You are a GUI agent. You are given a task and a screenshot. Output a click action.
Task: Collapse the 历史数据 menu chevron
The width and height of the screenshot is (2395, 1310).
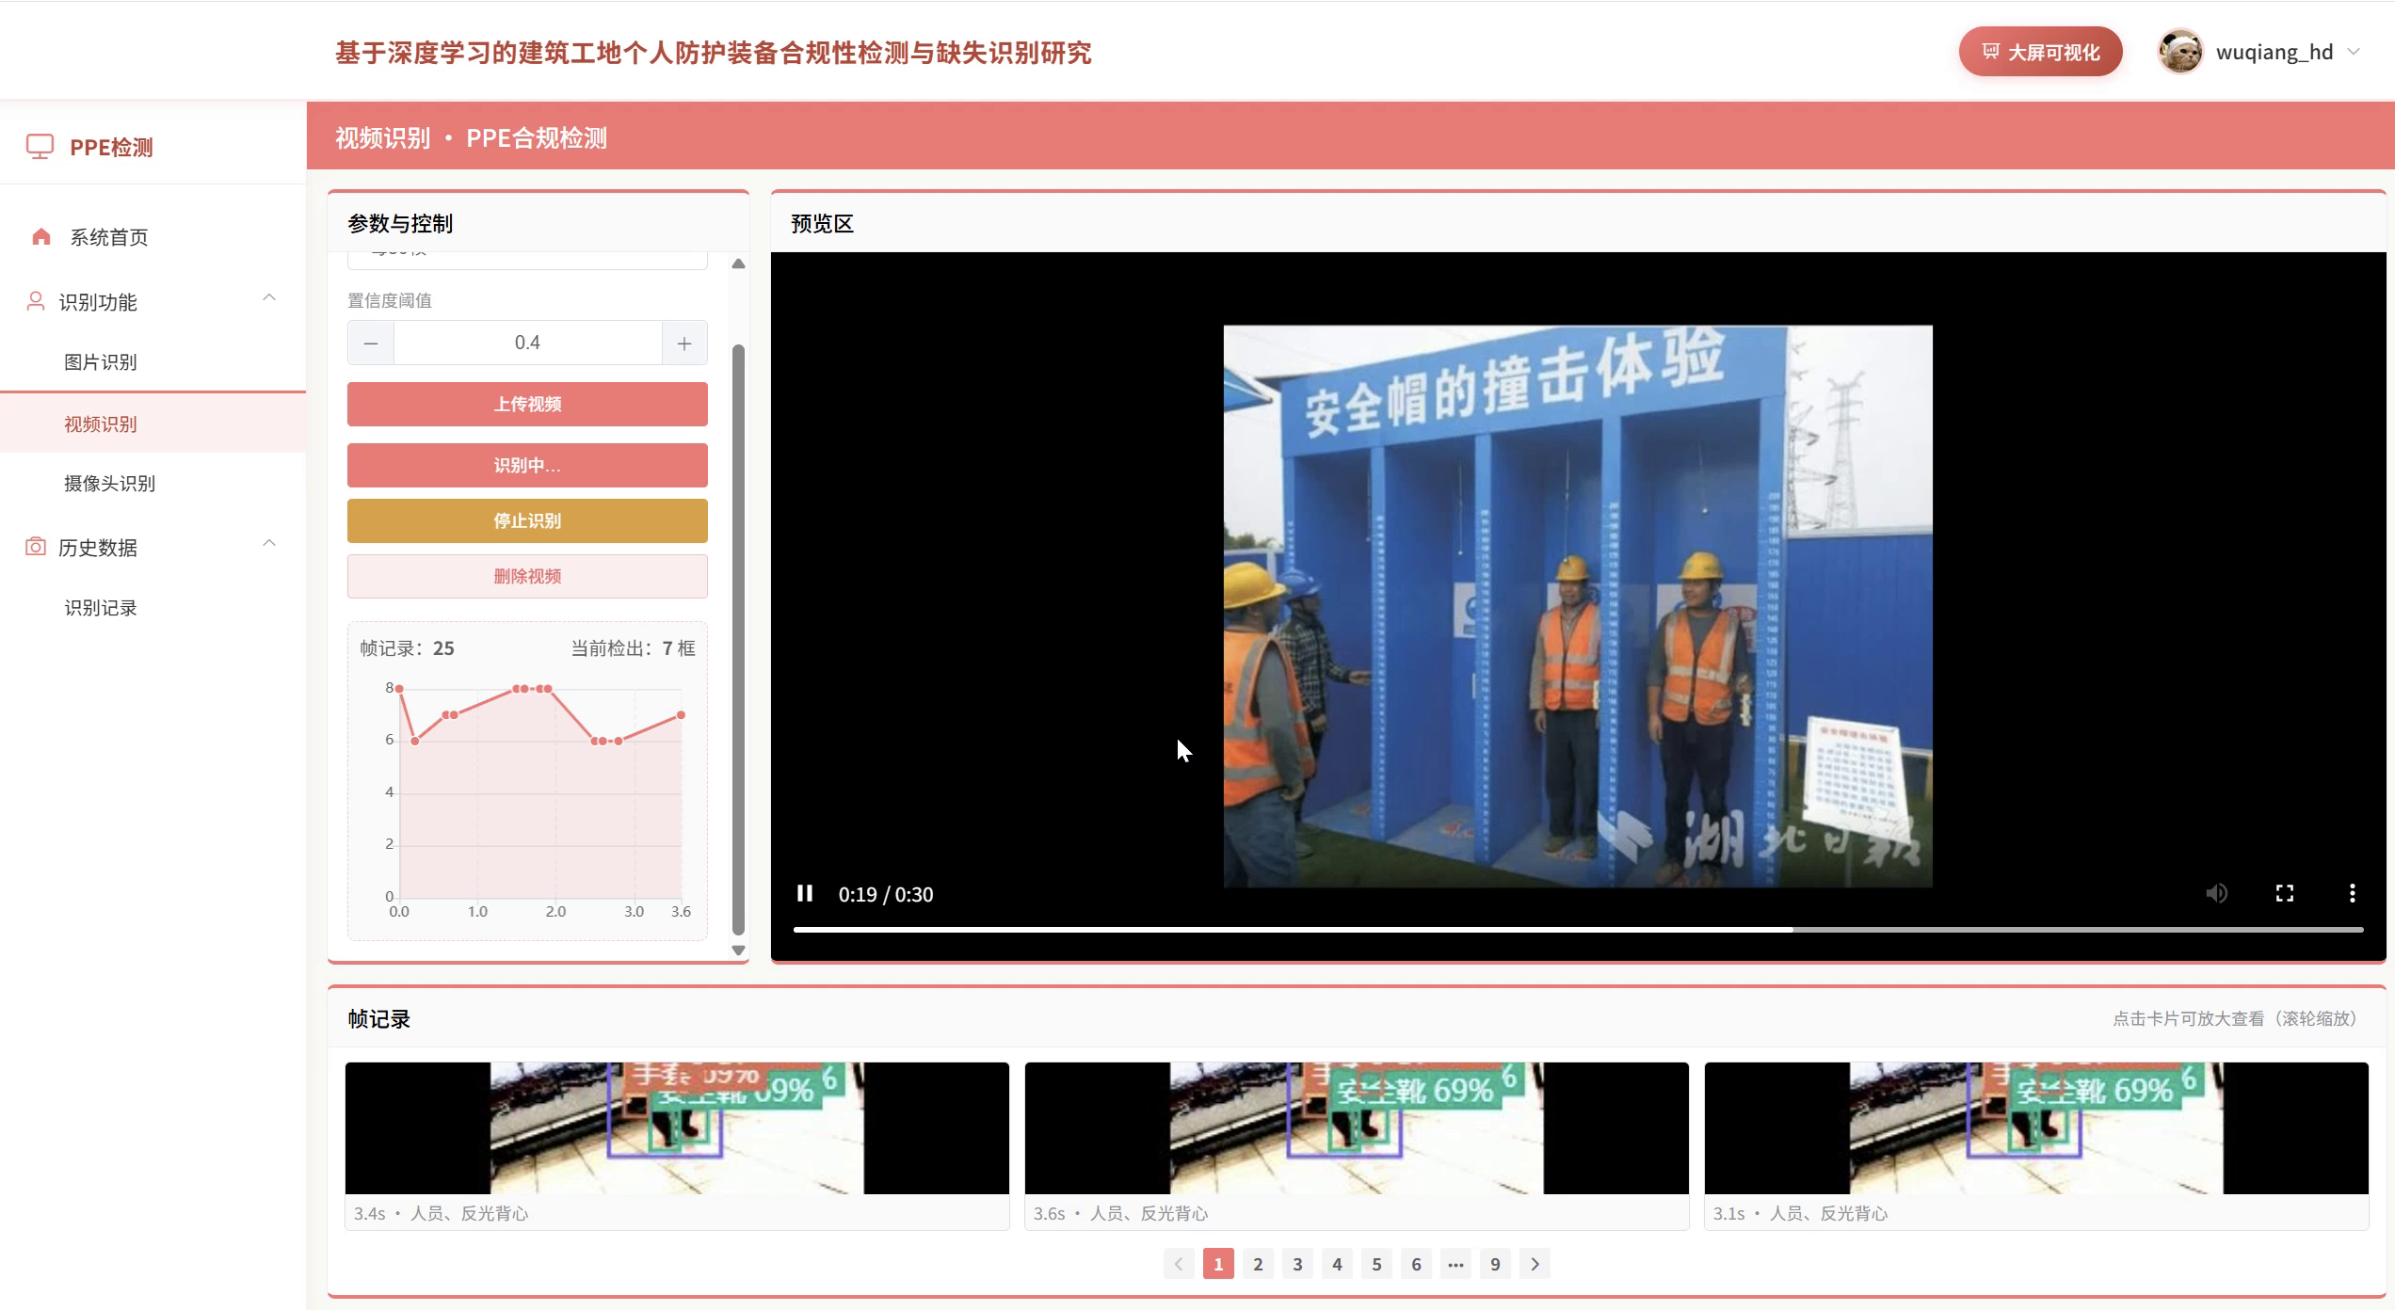[x=269, y=544]
